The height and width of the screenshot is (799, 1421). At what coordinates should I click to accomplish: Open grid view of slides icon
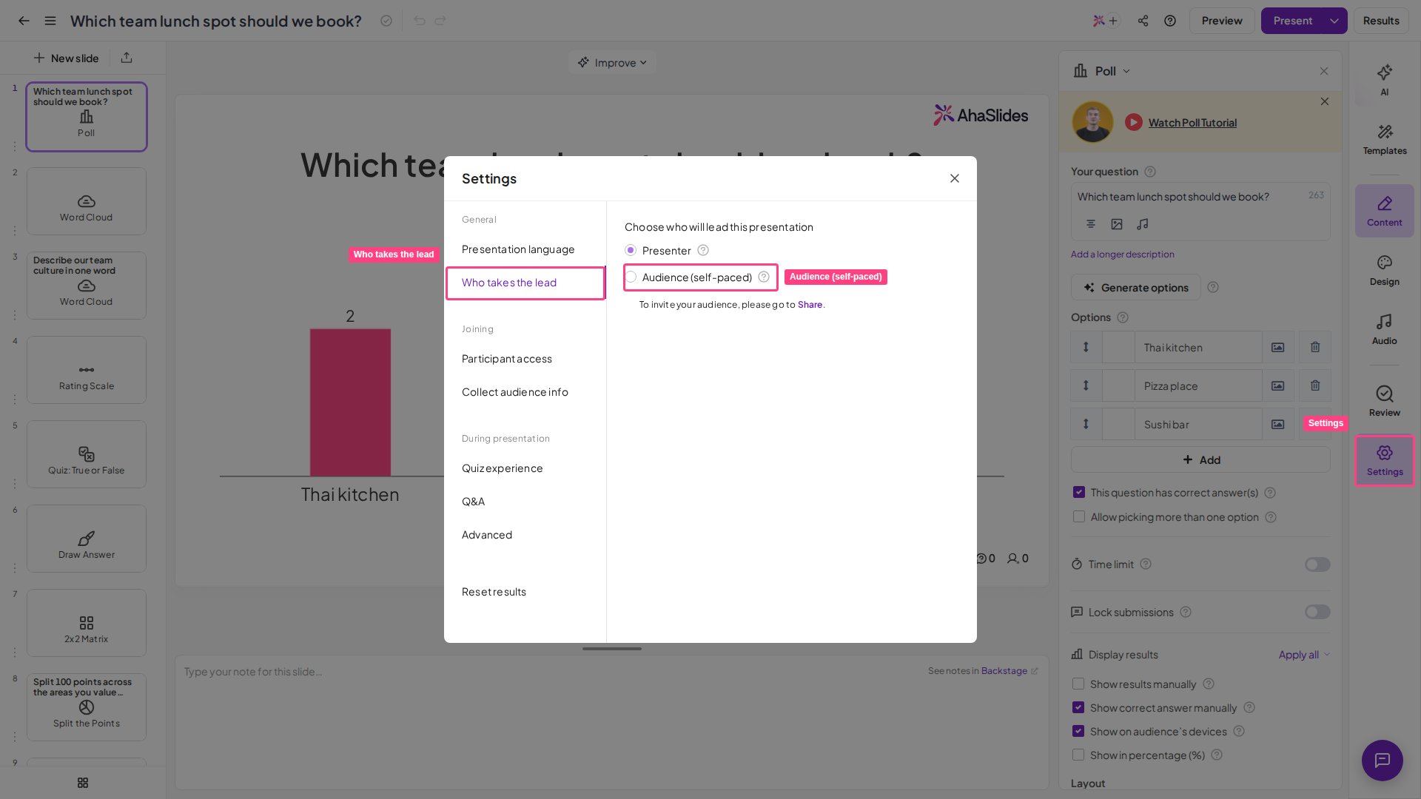83,783
